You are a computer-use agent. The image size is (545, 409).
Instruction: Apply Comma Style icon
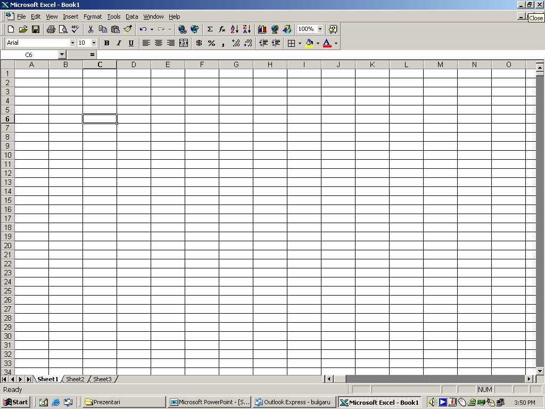point(223,43)
